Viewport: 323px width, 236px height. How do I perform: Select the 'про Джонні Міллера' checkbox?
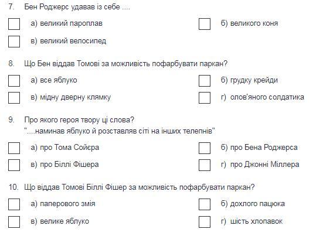(205, 165)
